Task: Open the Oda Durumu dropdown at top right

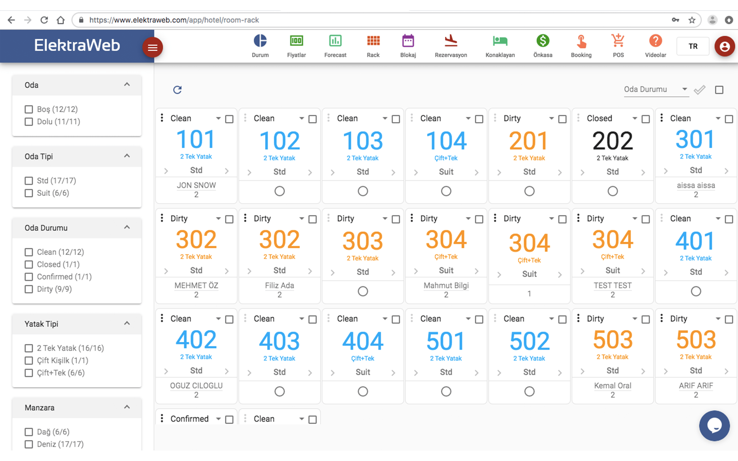Action: (656, 90)
